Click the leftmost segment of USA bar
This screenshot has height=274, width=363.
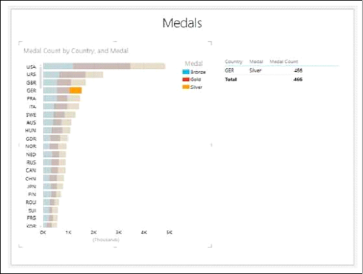click(x=57, y=66)
